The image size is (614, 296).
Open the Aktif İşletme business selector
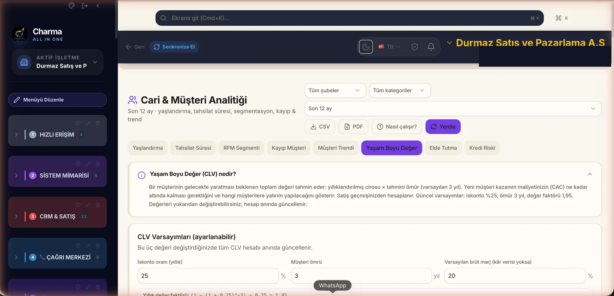pos(58,62)
